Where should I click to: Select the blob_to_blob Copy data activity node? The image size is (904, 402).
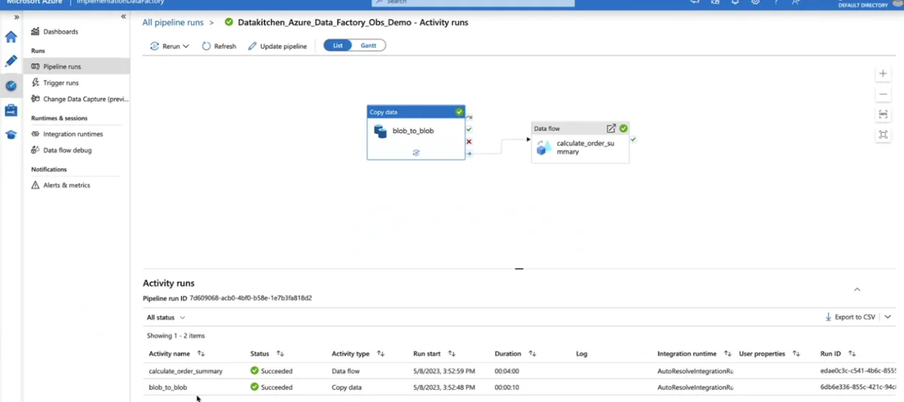click(414, 131)
